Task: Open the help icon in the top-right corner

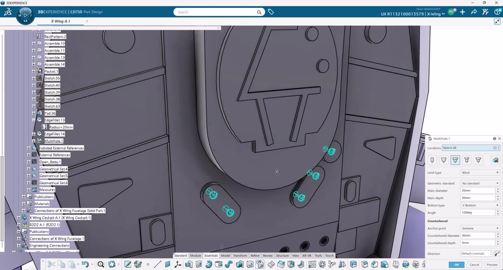Action: tap(498, 12)
